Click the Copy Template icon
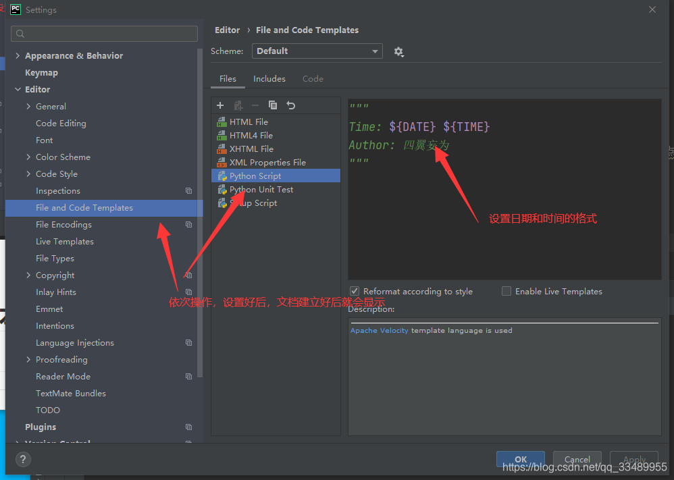The image size is (674, 480). [273, 105]
